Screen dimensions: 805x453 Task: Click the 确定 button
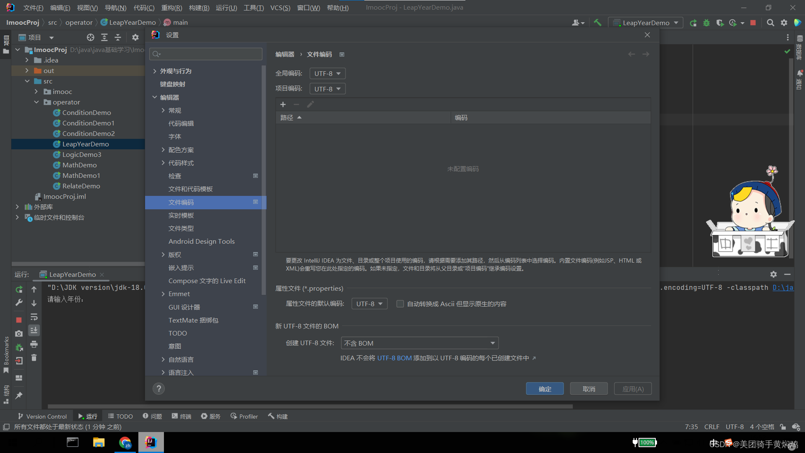(545, 389)
